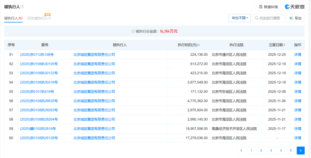
Task: Click the 导出 export button
Action: tap(295, 18)
